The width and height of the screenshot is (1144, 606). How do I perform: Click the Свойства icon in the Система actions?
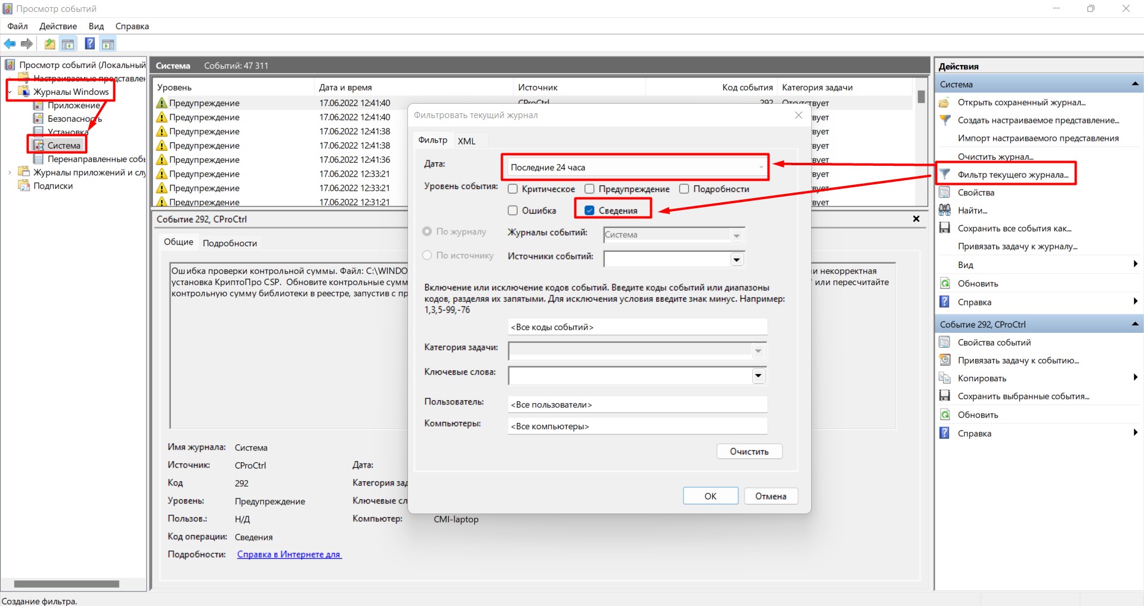pyautogui.click(x=944, y=192)
